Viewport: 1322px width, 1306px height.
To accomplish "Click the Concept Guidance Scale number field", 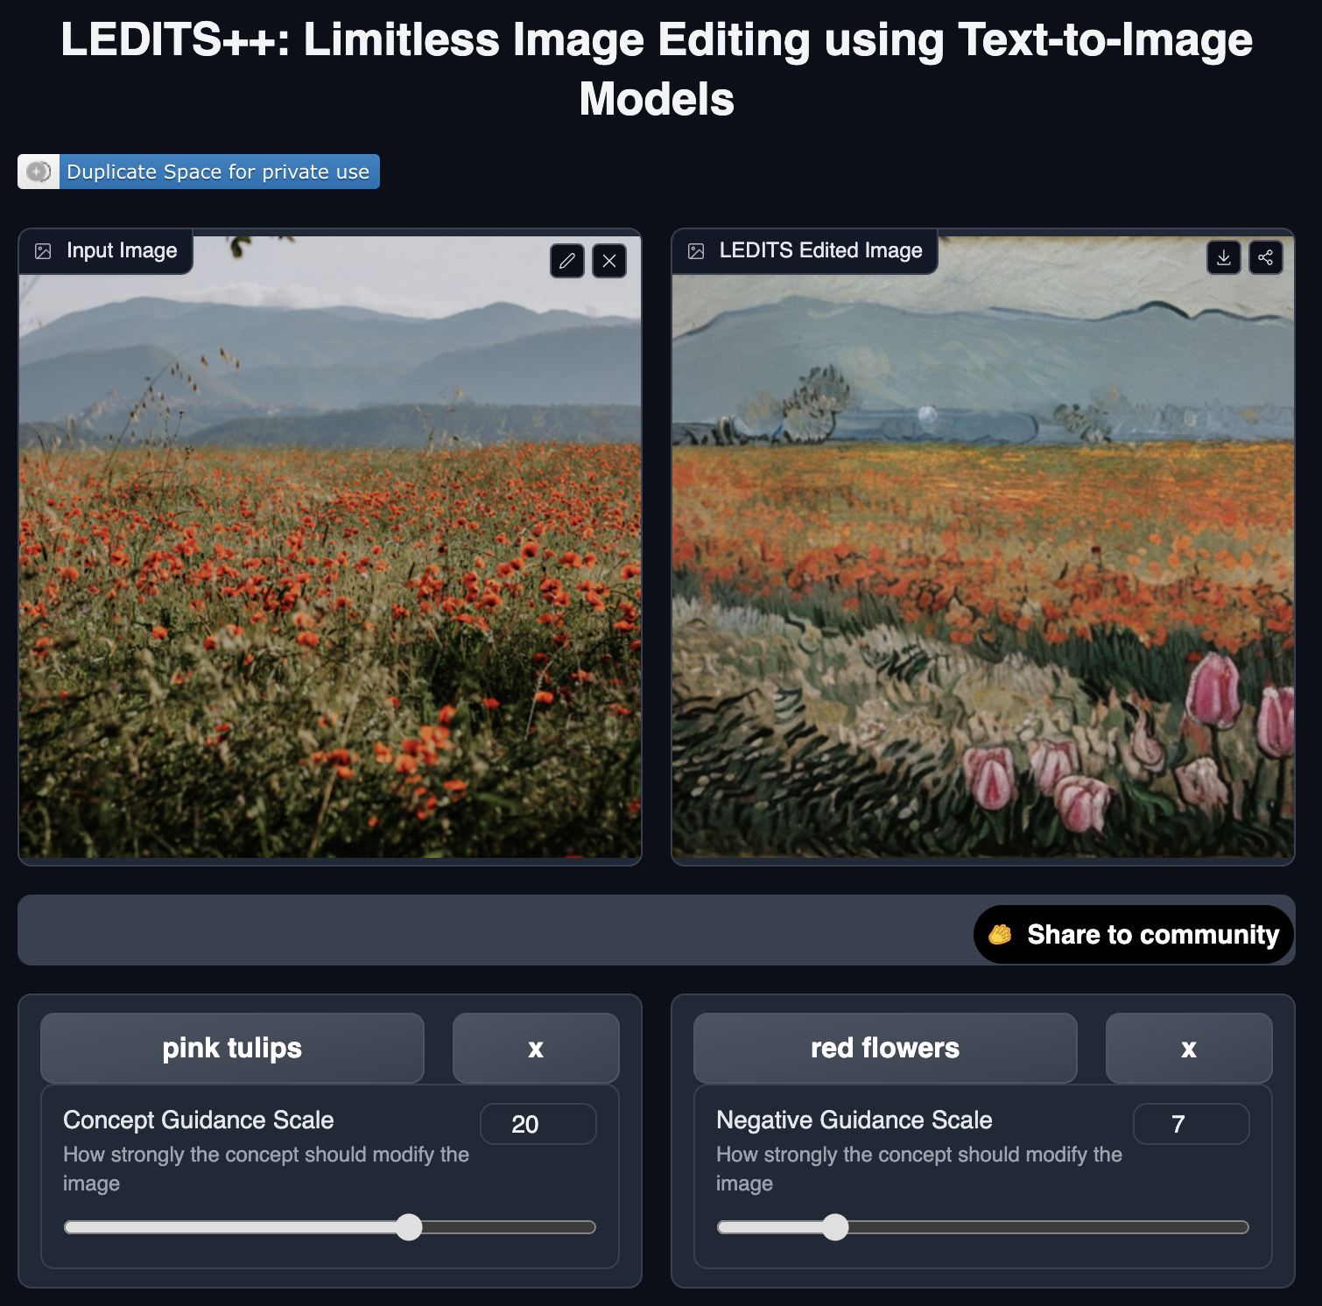I will point(538,1124).
